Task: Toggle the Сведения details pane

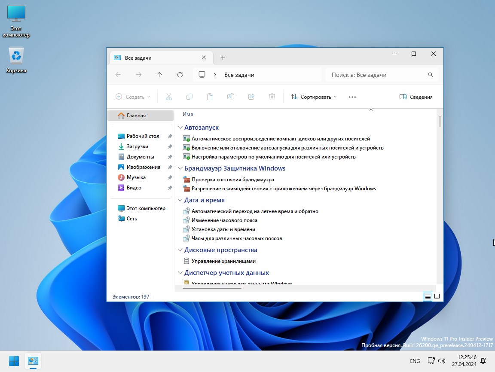Action: tap(416, 97)
